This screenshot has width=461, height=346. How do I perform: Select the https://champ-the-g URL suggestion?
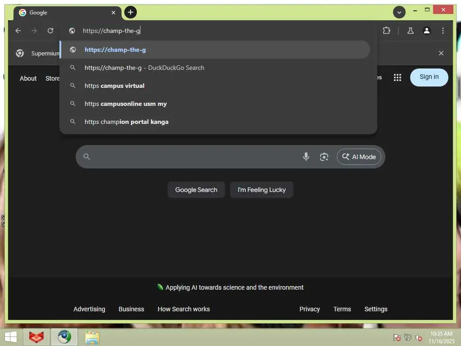215,50
